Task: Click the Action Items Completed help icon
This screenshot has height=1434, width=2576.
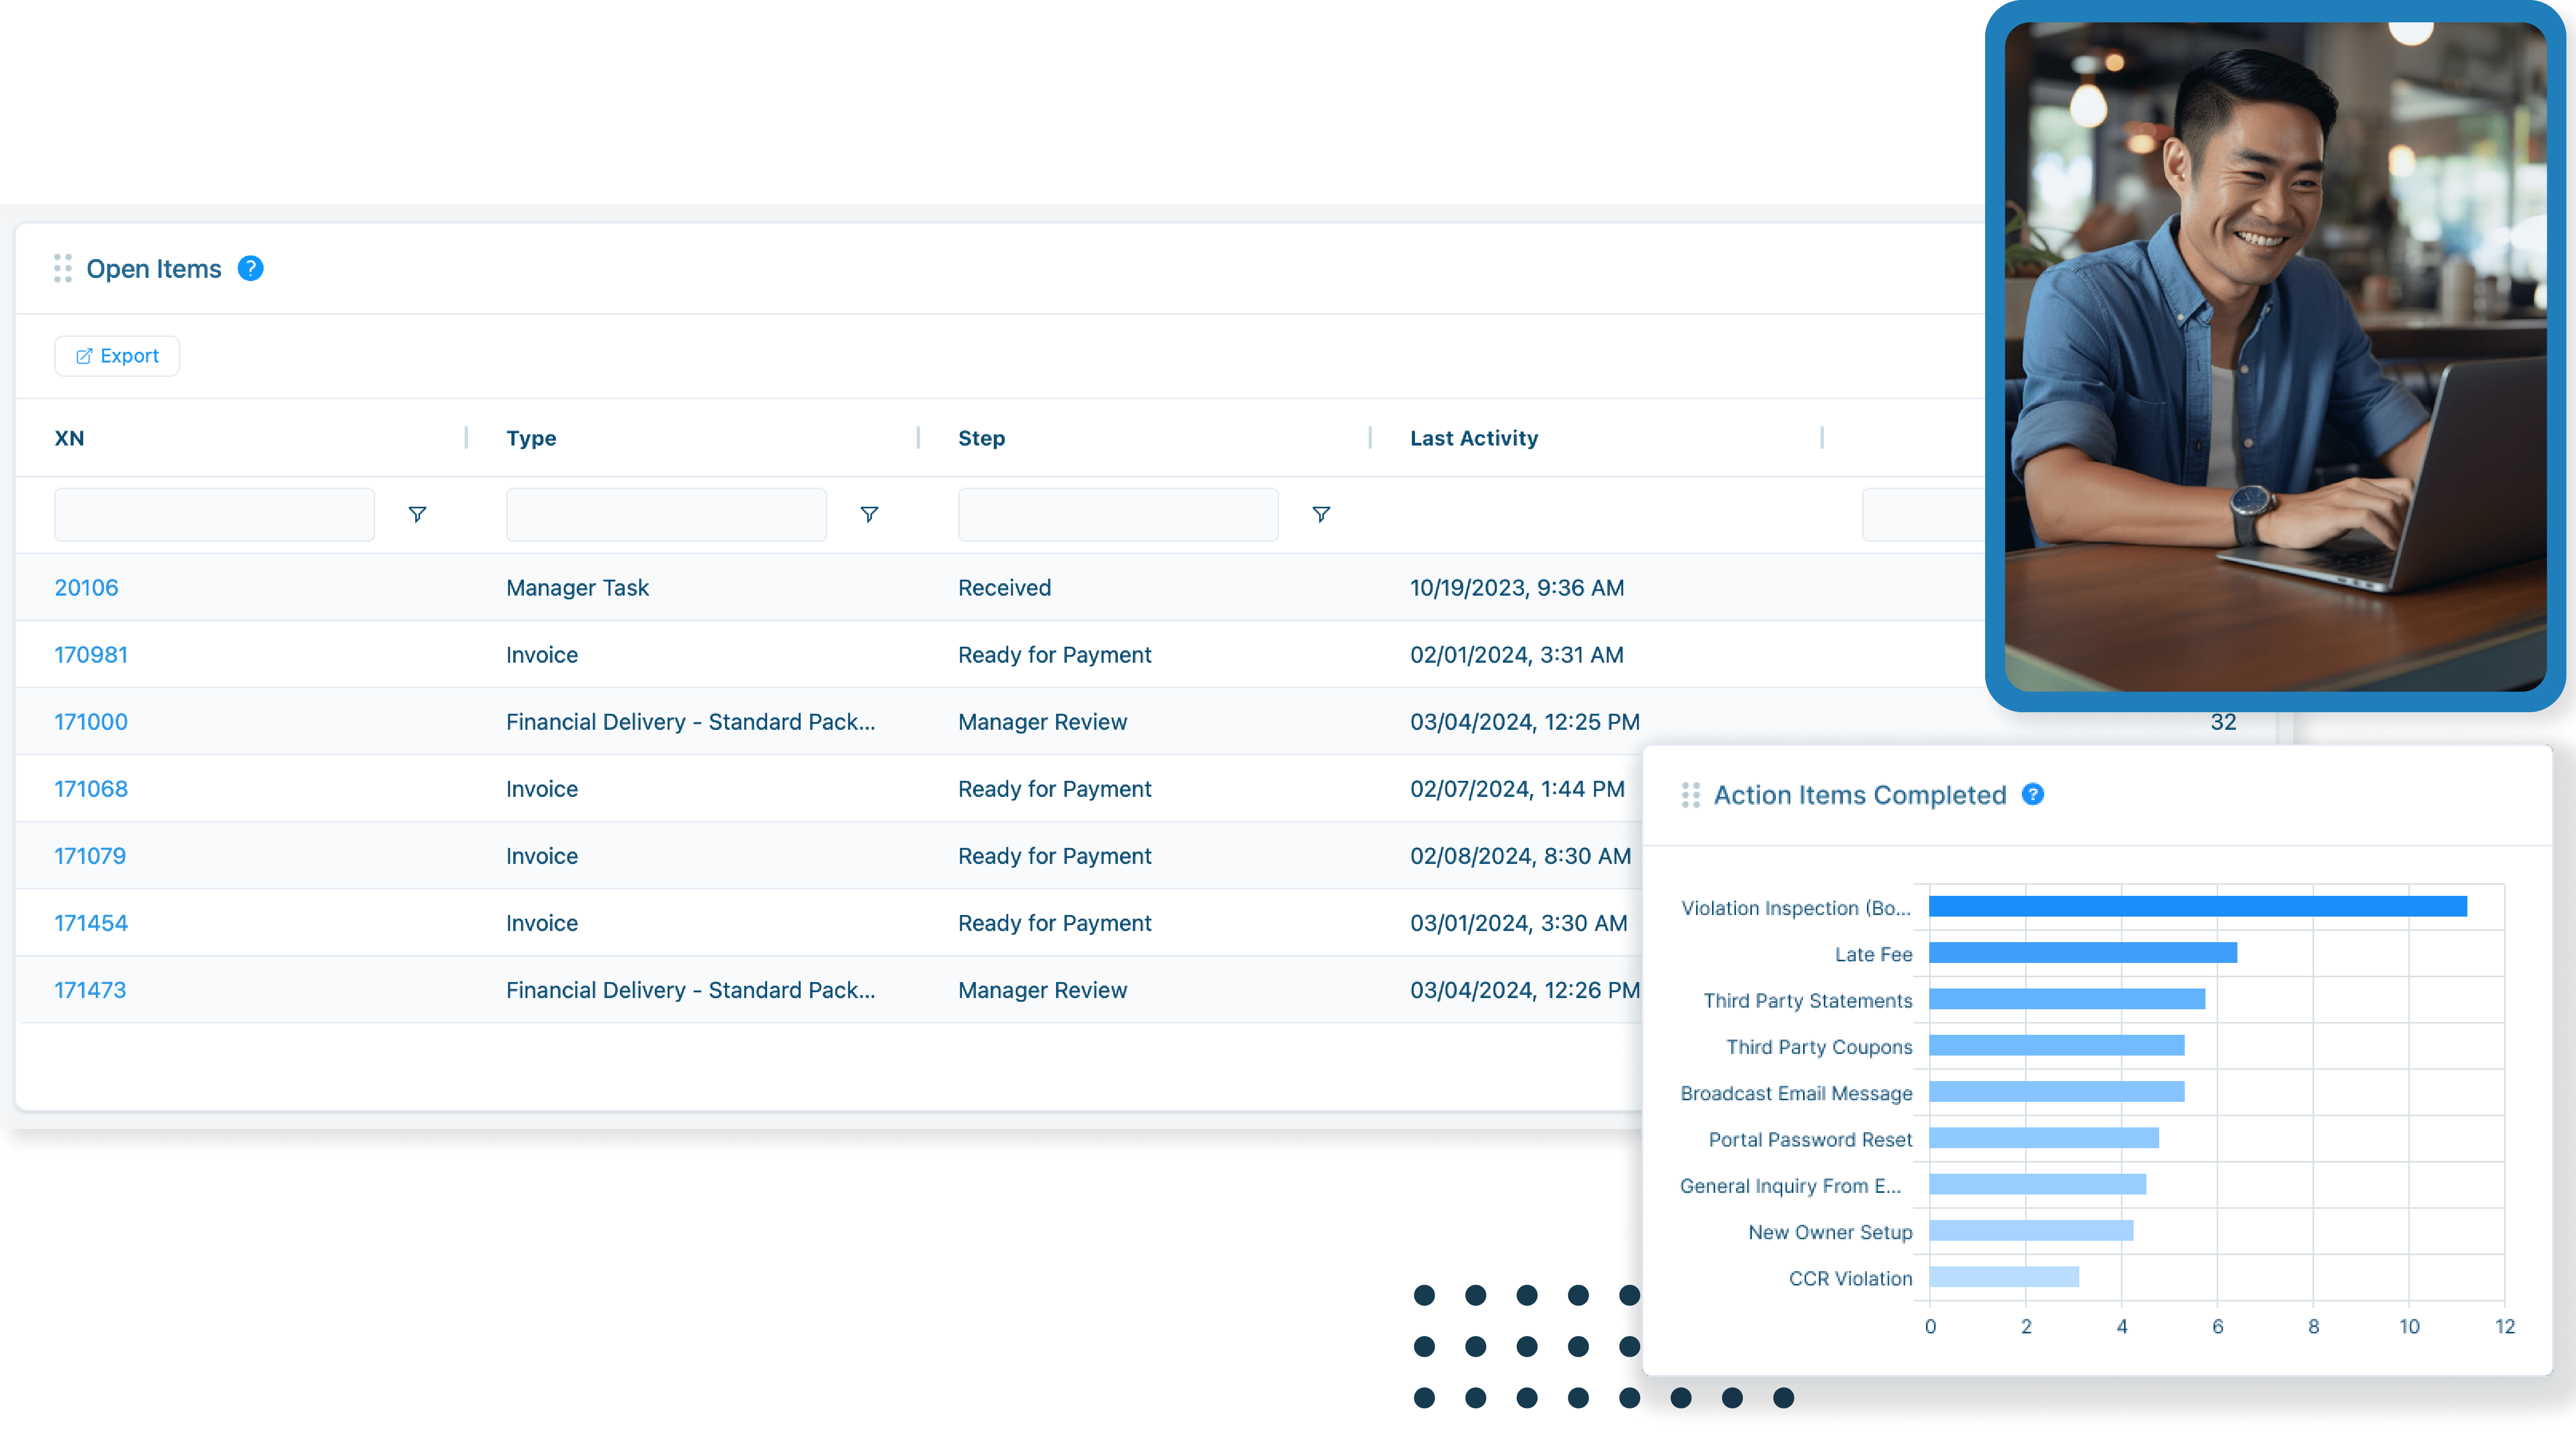Action: tap(2032, 794)
